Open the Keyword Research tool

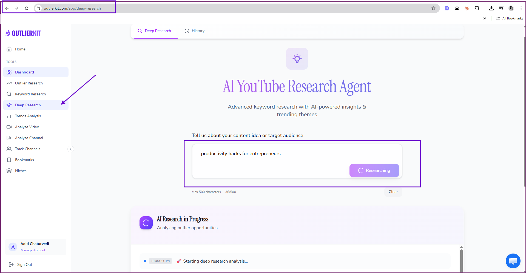[30, 94]
